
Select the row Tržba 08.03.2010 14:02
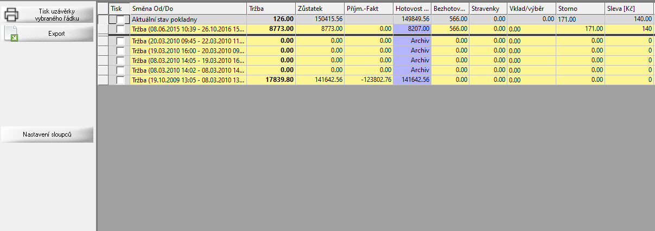pyautogui.click(x=188, y=70)
